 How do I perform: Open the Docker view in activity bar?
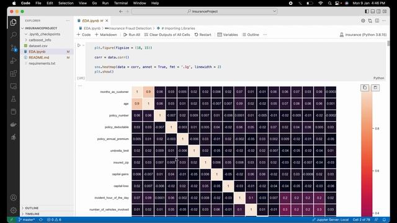pos(14,125)
